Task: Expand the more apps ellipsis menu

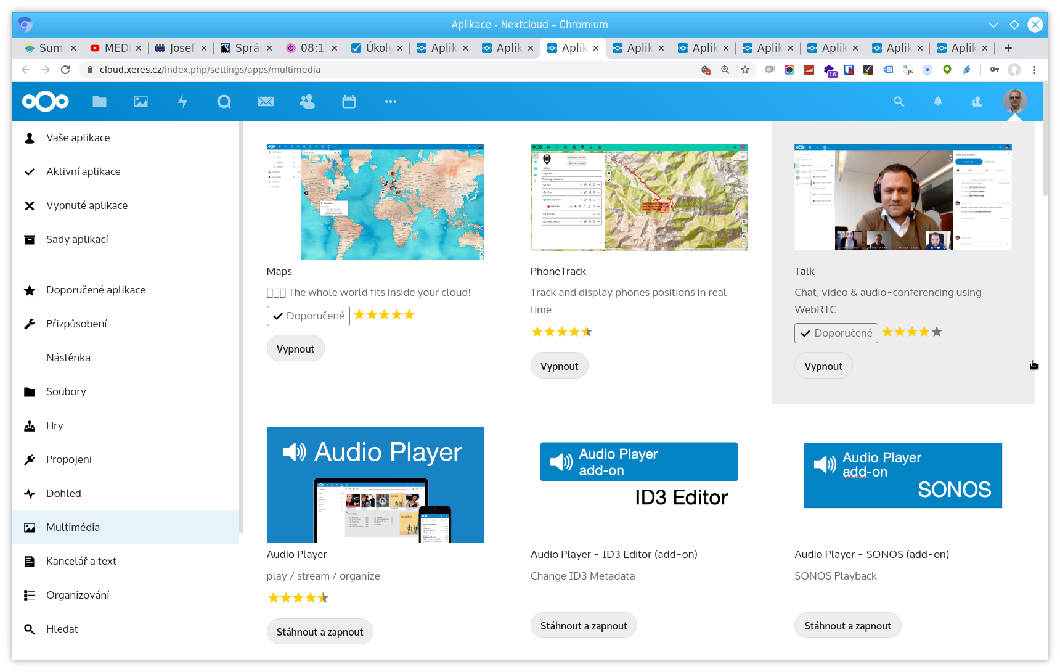Action: (391, 102)
